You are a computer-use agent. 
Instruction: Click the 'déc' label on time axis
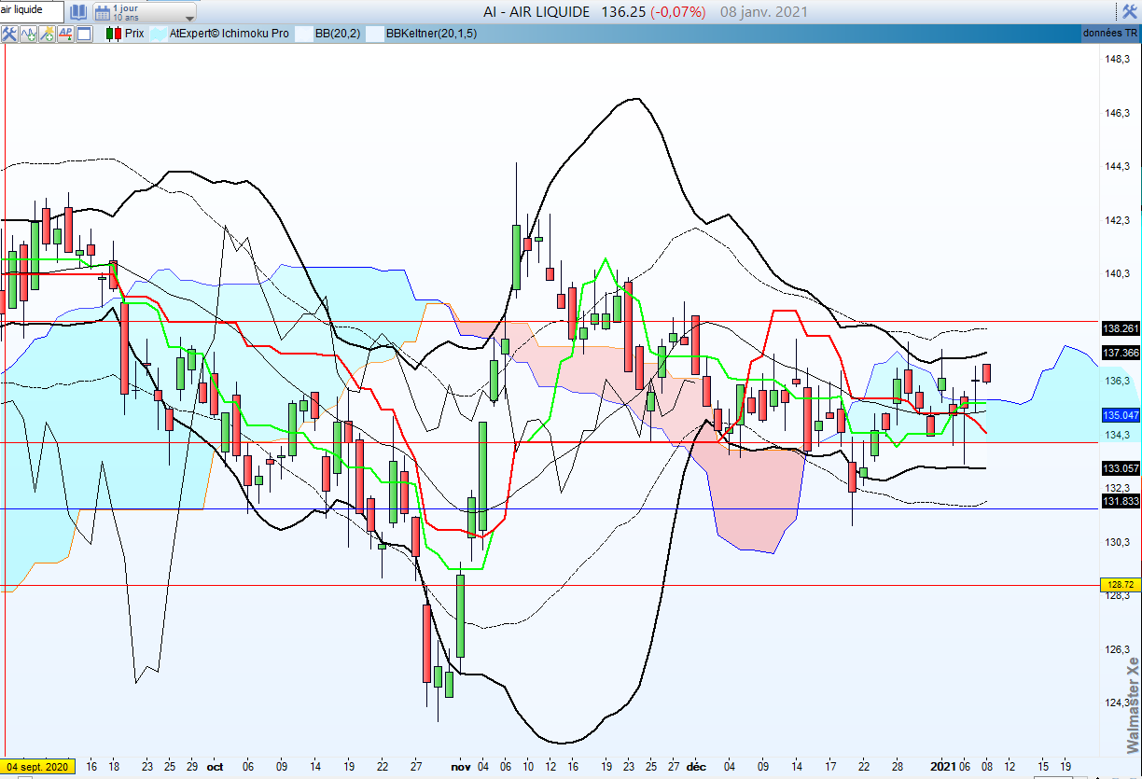(696, 767)
